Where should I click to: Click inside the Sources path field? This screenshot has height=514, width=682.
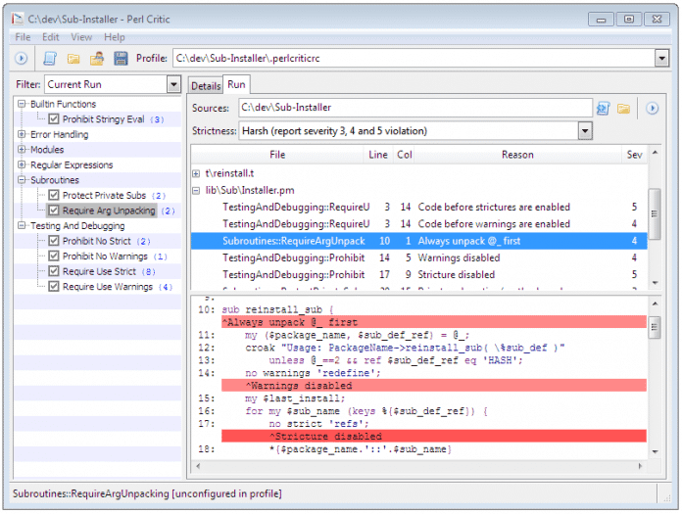412,108
